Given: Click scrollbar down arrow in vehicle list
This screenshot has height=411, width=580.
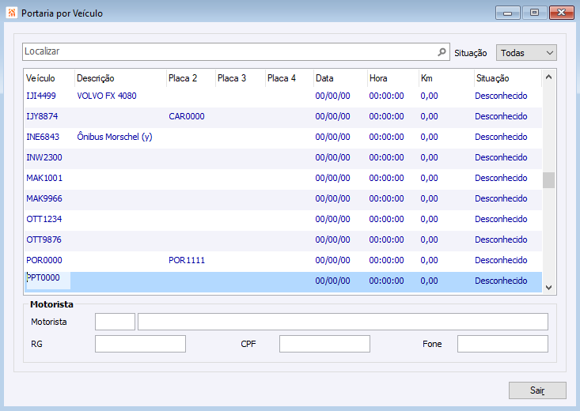Looking at the screenshot, I should click(549, 287).
